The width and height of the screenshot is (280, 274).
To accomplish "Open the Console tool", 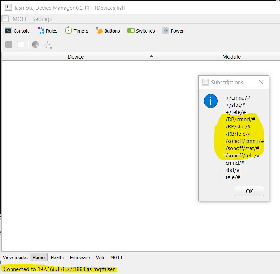I will 17,31.
